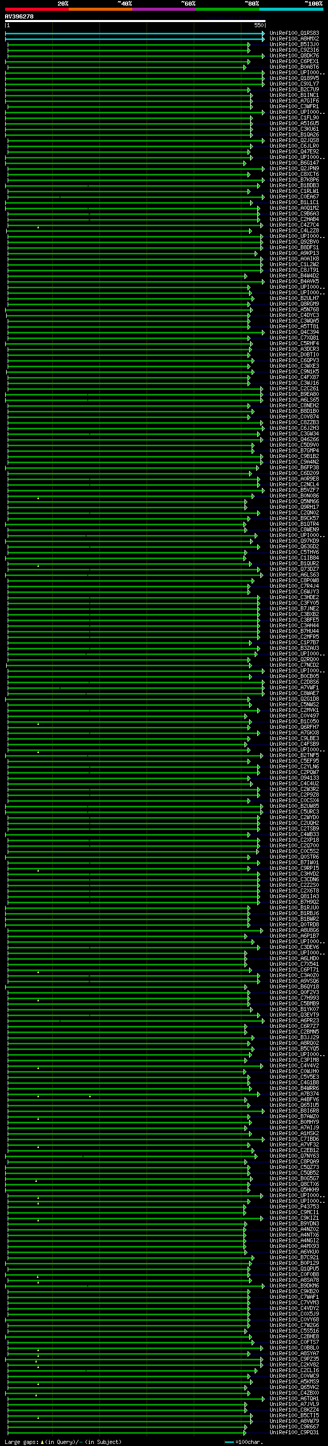Open hit UniRef100_B5I3J0
Screen dimensions: 328x1446
point(294,44)
